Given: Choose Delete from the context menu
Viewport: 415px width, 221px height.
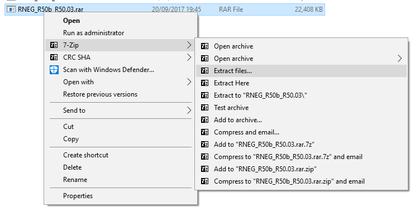Looking at the screenshot, I should (121, 167).
